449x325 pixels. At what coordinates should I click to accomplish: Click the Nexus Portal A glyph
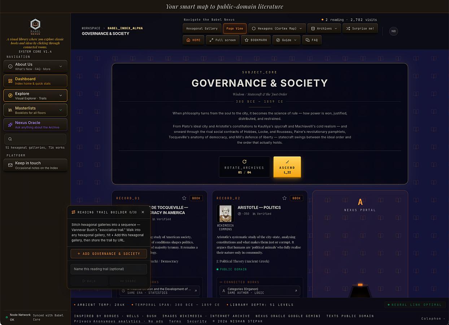tap(360, 202)
